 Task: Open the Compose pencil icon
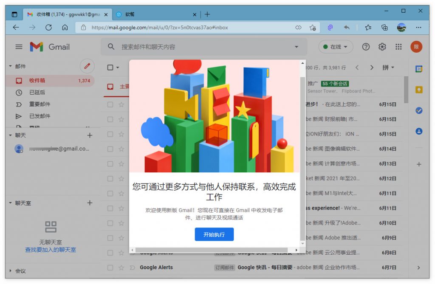point(87,66)
